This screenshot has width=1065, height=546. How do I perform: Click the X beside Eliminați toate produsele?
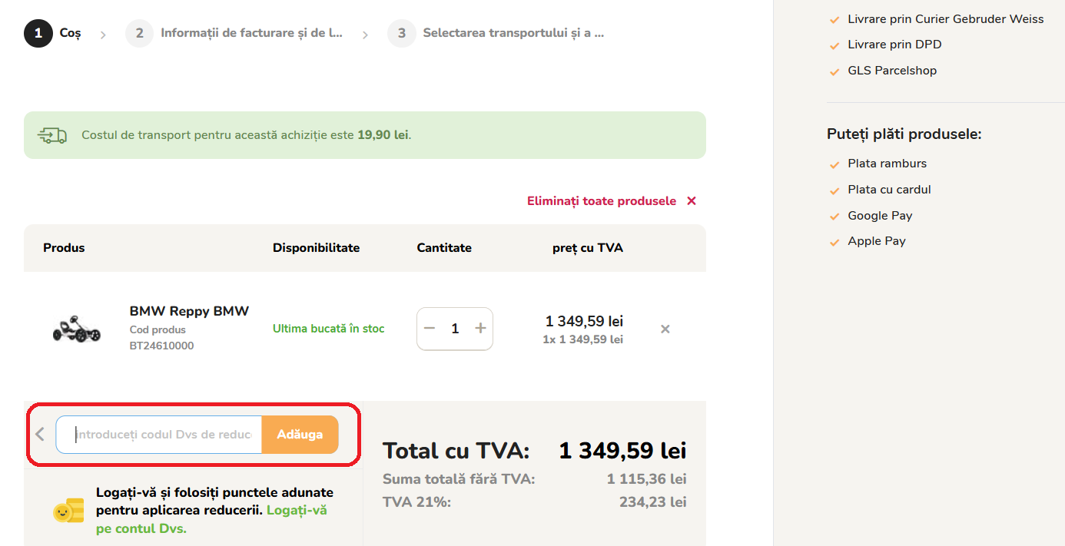coord(692,201)
